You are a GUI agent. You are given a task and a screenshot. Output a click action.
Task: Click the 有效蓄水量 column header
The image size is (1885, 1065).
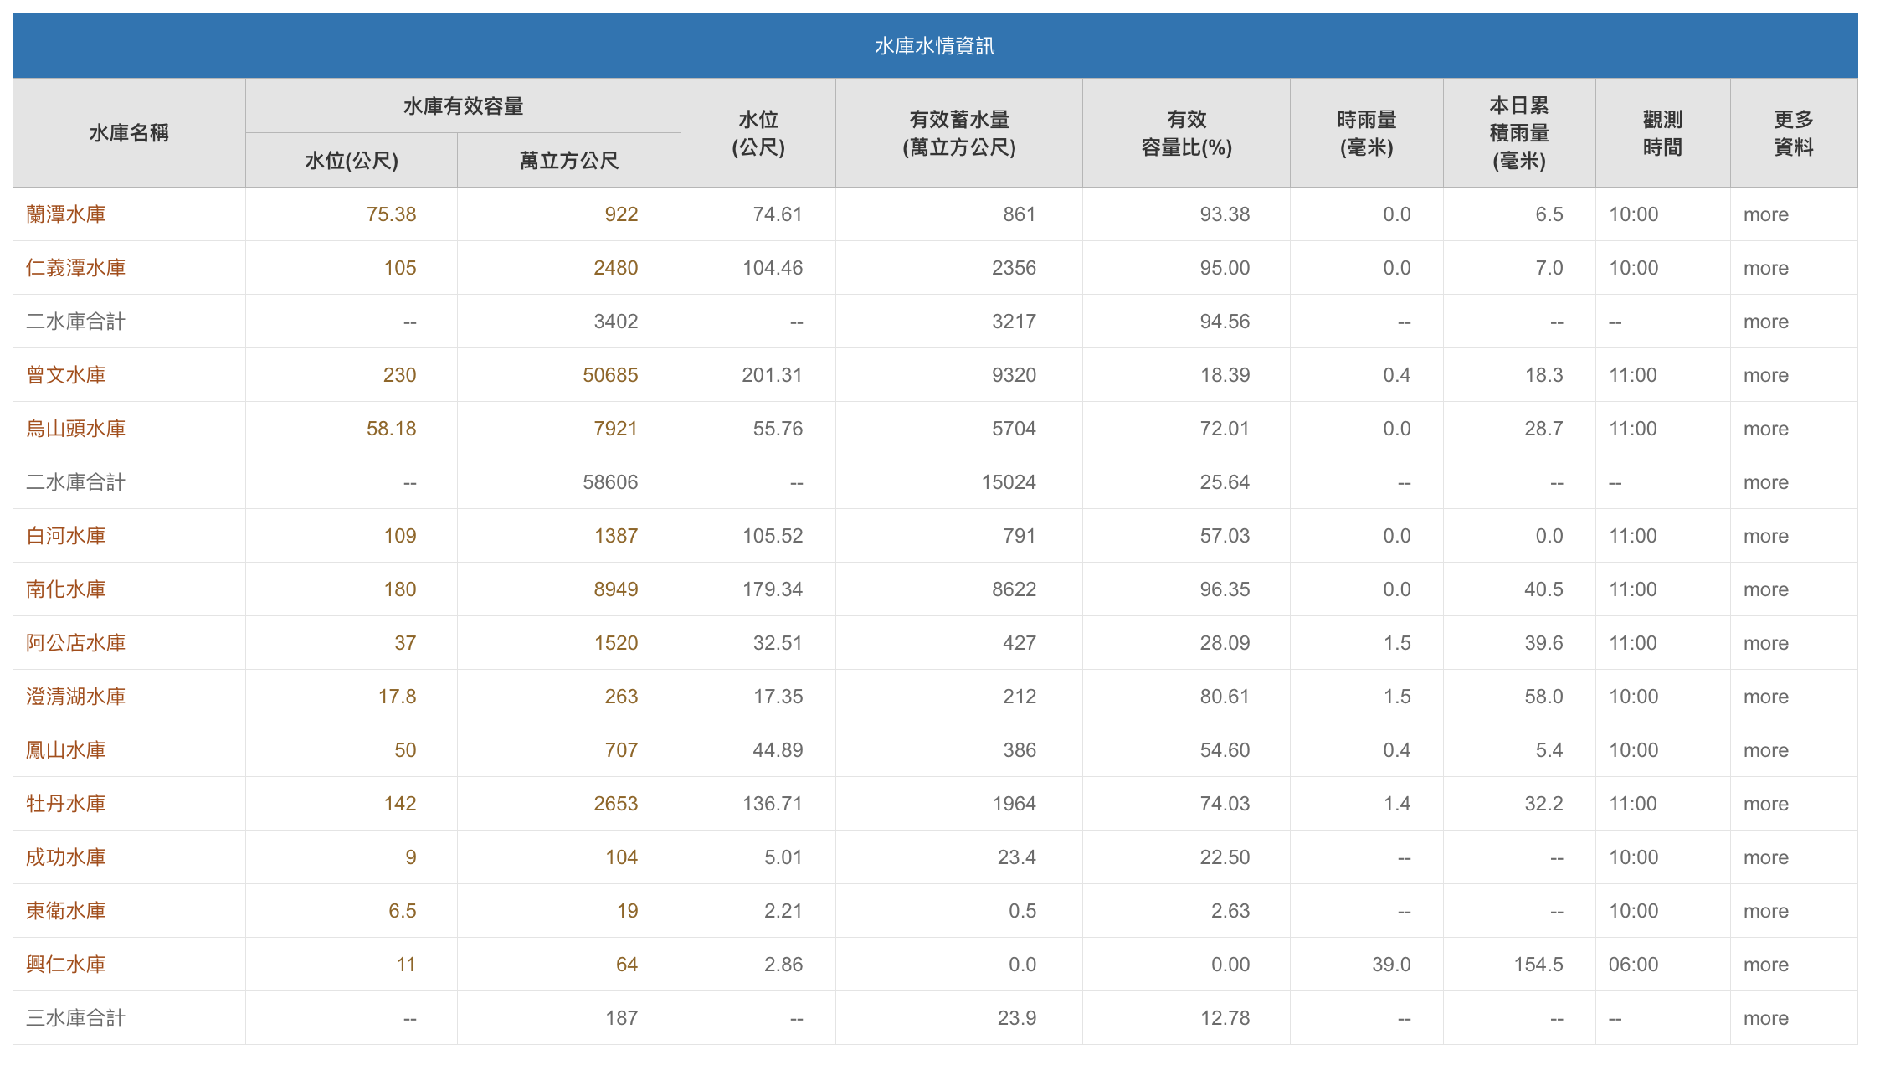point(959,133)
